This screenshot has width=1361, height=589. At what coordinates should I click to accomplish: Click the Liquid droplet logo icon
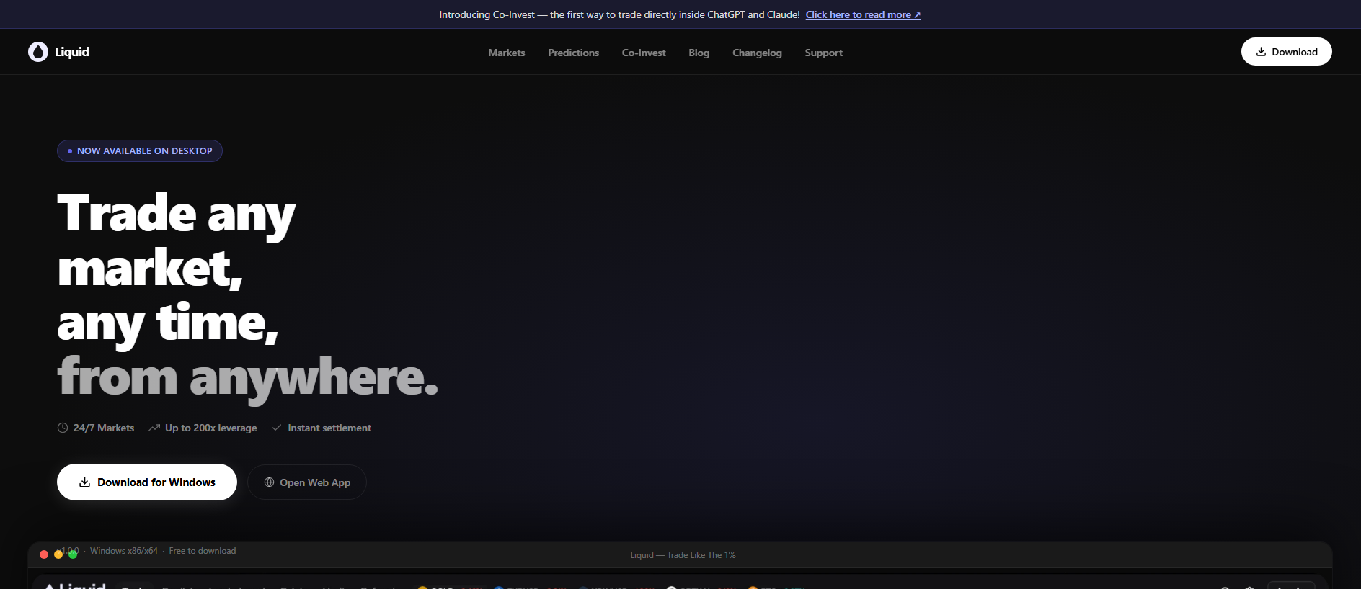pos(38,52)
